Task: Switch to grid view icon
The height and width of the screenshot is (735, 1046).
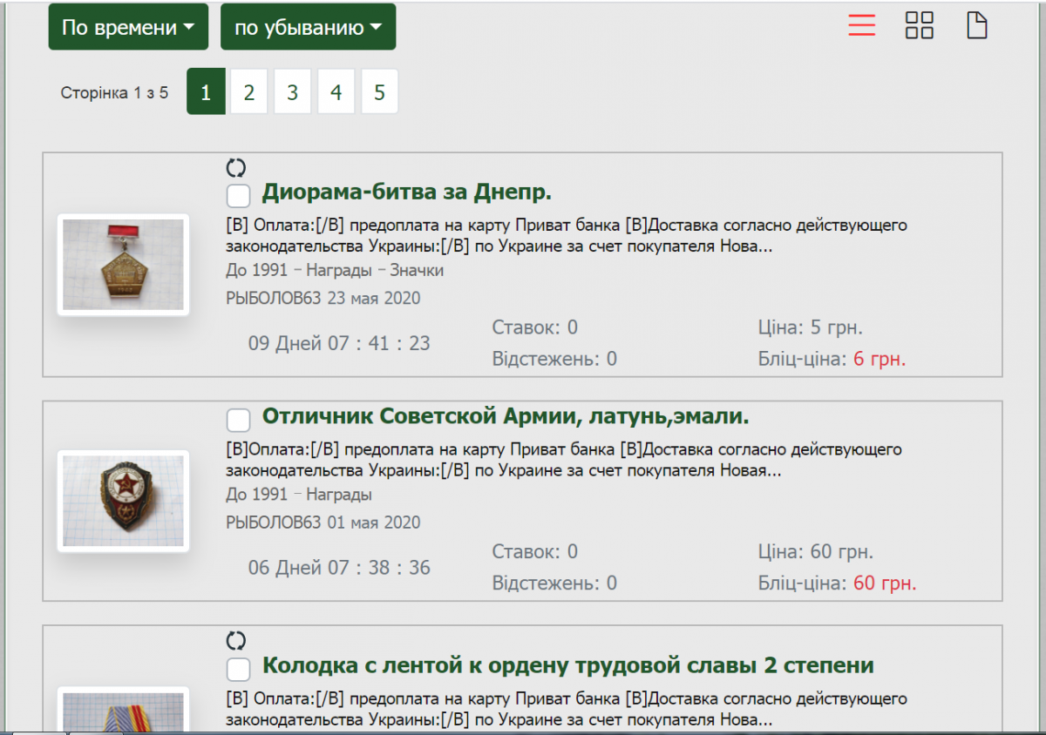Action: [x=920, y=25]
